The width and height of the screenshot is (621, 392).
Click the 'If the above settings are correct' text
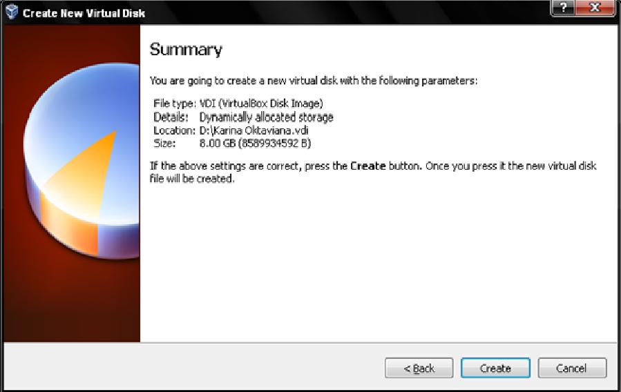(373, 172)
